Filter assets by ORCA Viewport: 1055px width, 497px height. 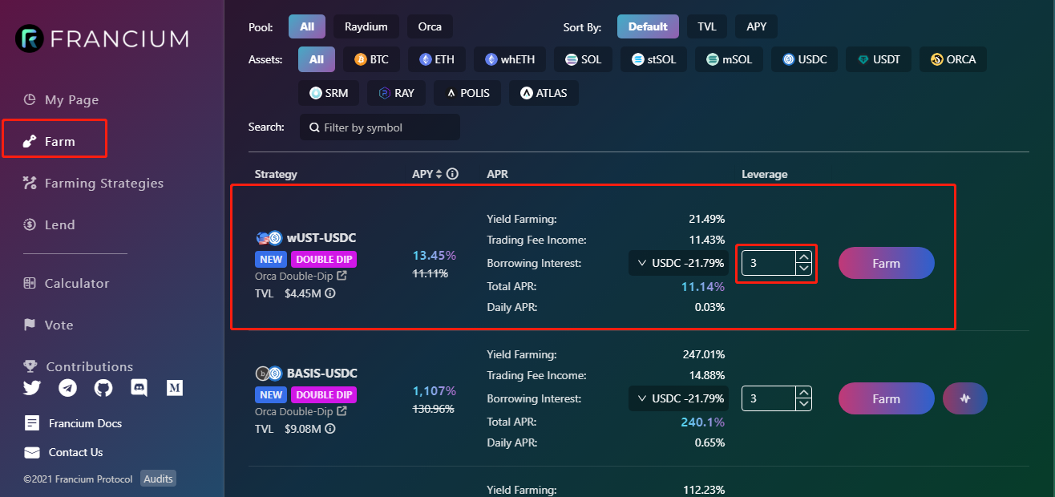(x=953, y=59)
